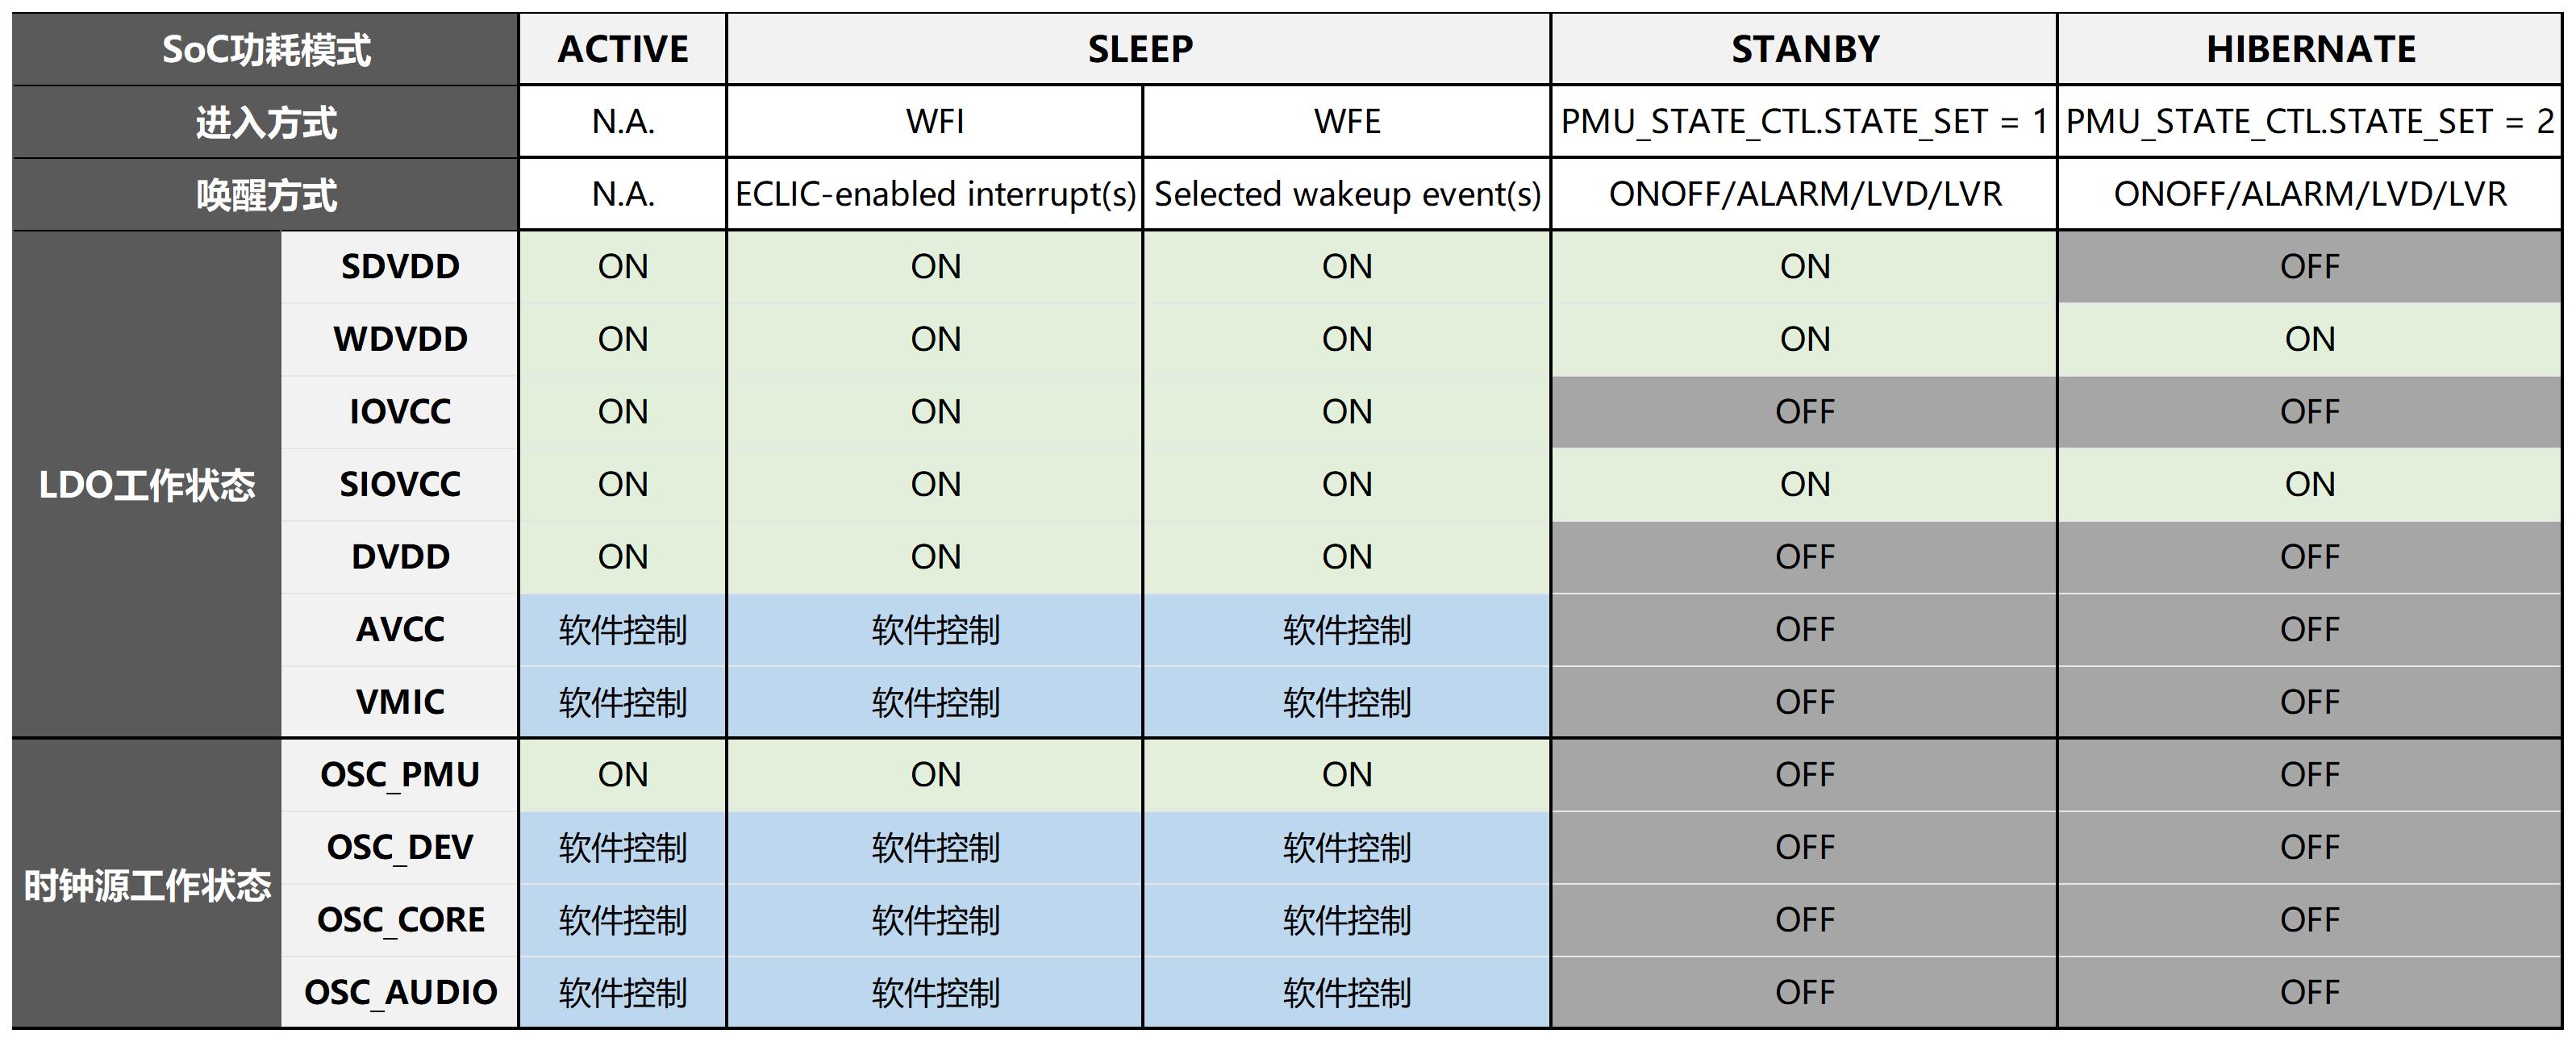Click the STANBY column header
Image resolution: width=2576 pixels, height=1042 pixels.
[1804, 49]
